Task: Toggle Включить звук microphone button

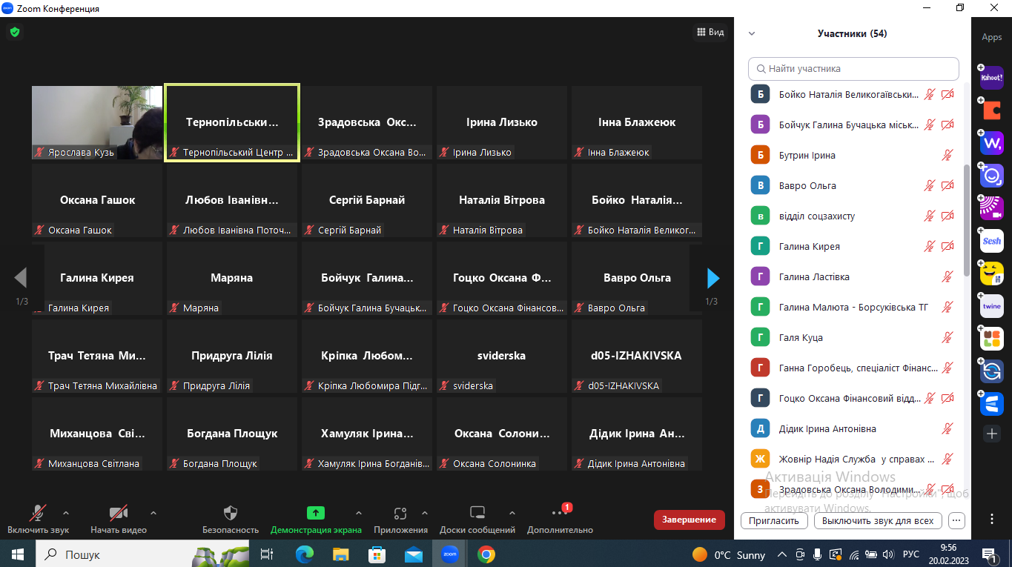Action: 38,513
